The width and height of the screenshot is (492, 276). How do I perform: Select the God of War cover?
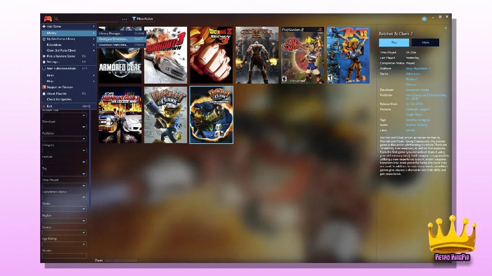pyautogui.click(x=257, y=55)
